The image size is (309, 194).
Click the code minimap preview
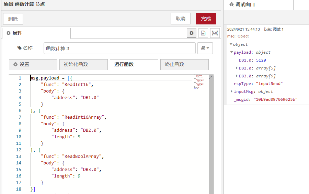click(199, 81)
